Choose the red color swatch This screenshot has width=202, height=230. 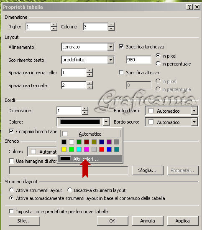pyautogui.click(x=102, y=149)
